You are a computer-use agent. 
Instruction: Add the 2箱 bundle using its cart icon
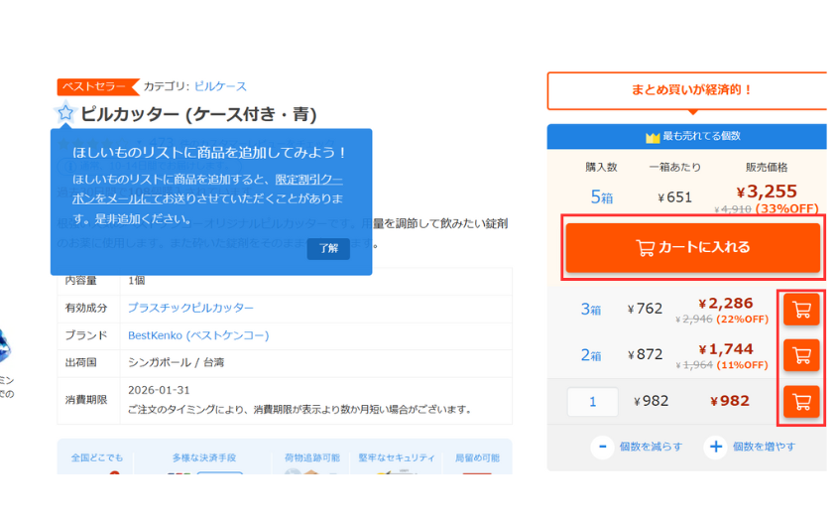pos(800,354)
